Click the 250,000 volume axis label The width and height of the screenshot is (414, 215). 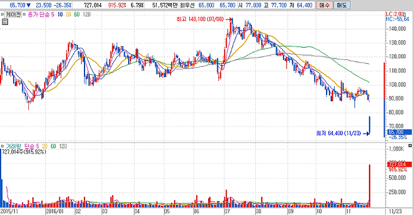(397, 192)
